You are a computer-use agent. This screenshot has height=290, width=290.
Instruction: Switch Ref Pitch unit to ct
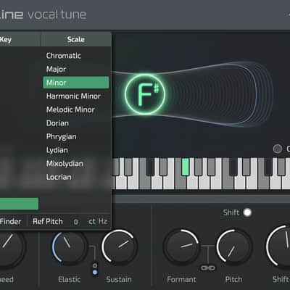92,221
